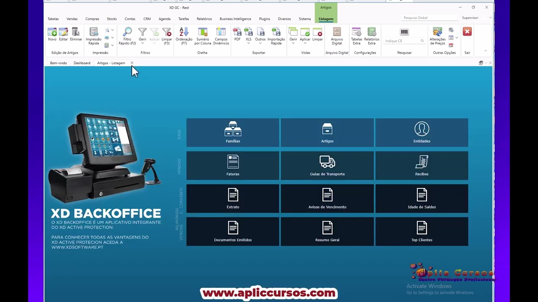Click Pesquisa Global search field
This screenshot has width=538, height=302.
429,18
